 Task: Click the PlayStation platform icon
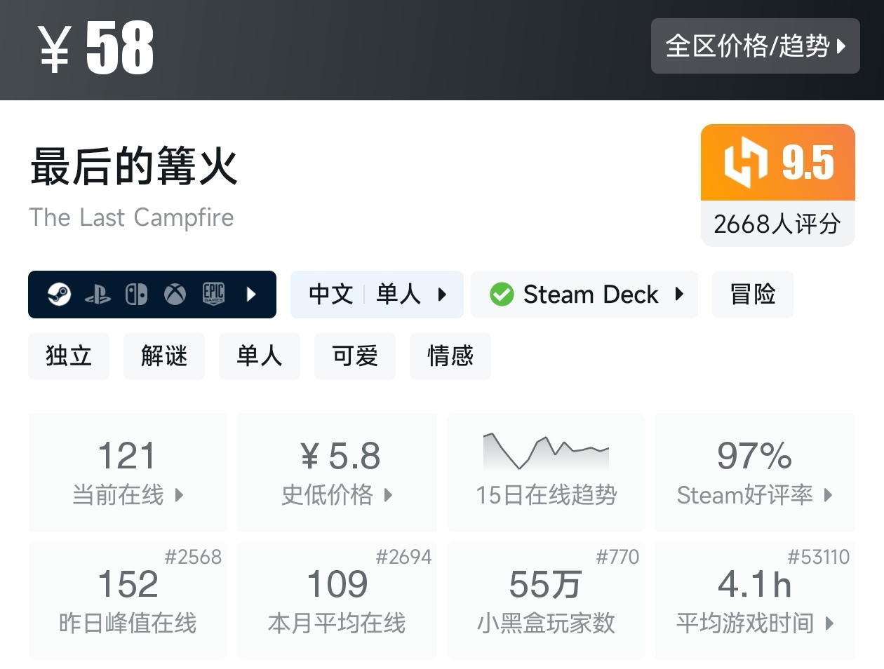tap(98, 295)
